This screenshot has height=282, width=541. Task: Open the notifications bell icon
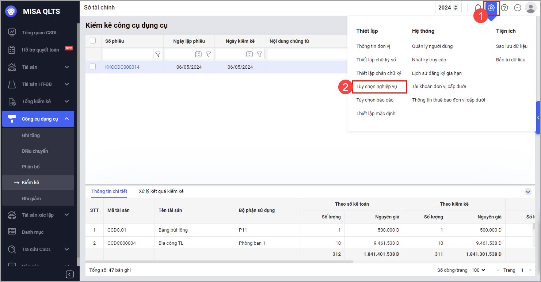pyautogui.click(x=478, y=8)
